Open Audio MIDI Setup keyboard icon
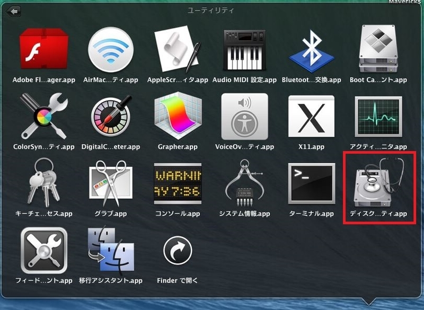 click(244, 50)
